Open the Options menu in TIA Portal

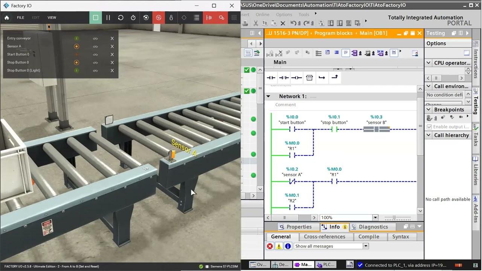click(x=284, y=14)
